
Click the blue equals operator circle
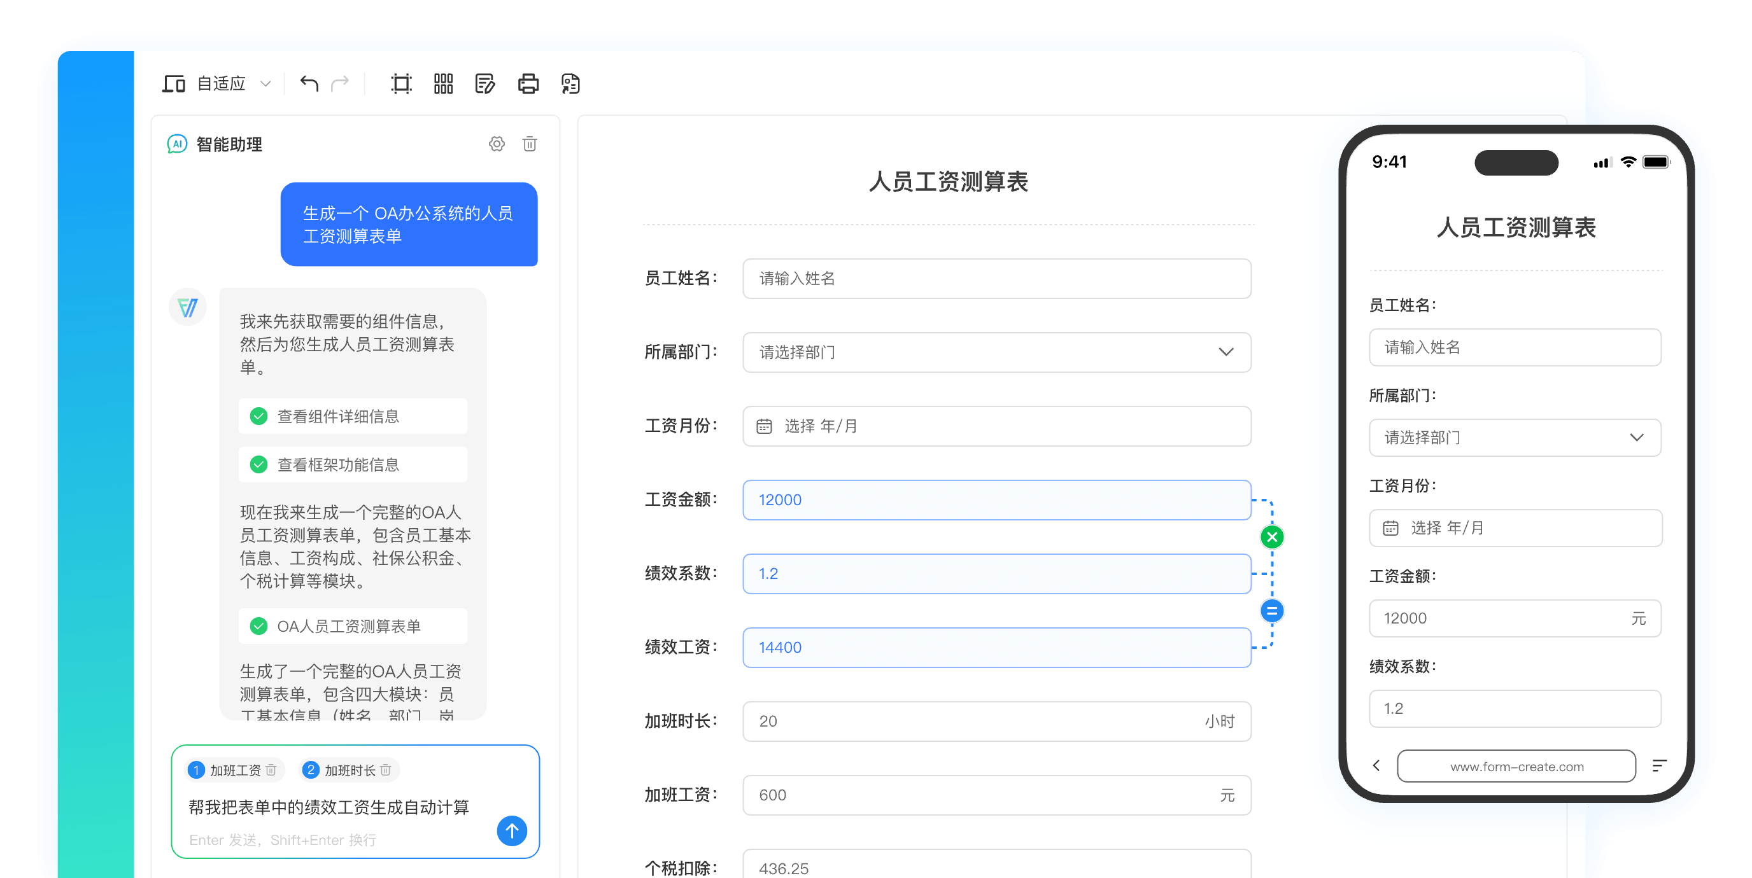click(x=1272, y=611)
